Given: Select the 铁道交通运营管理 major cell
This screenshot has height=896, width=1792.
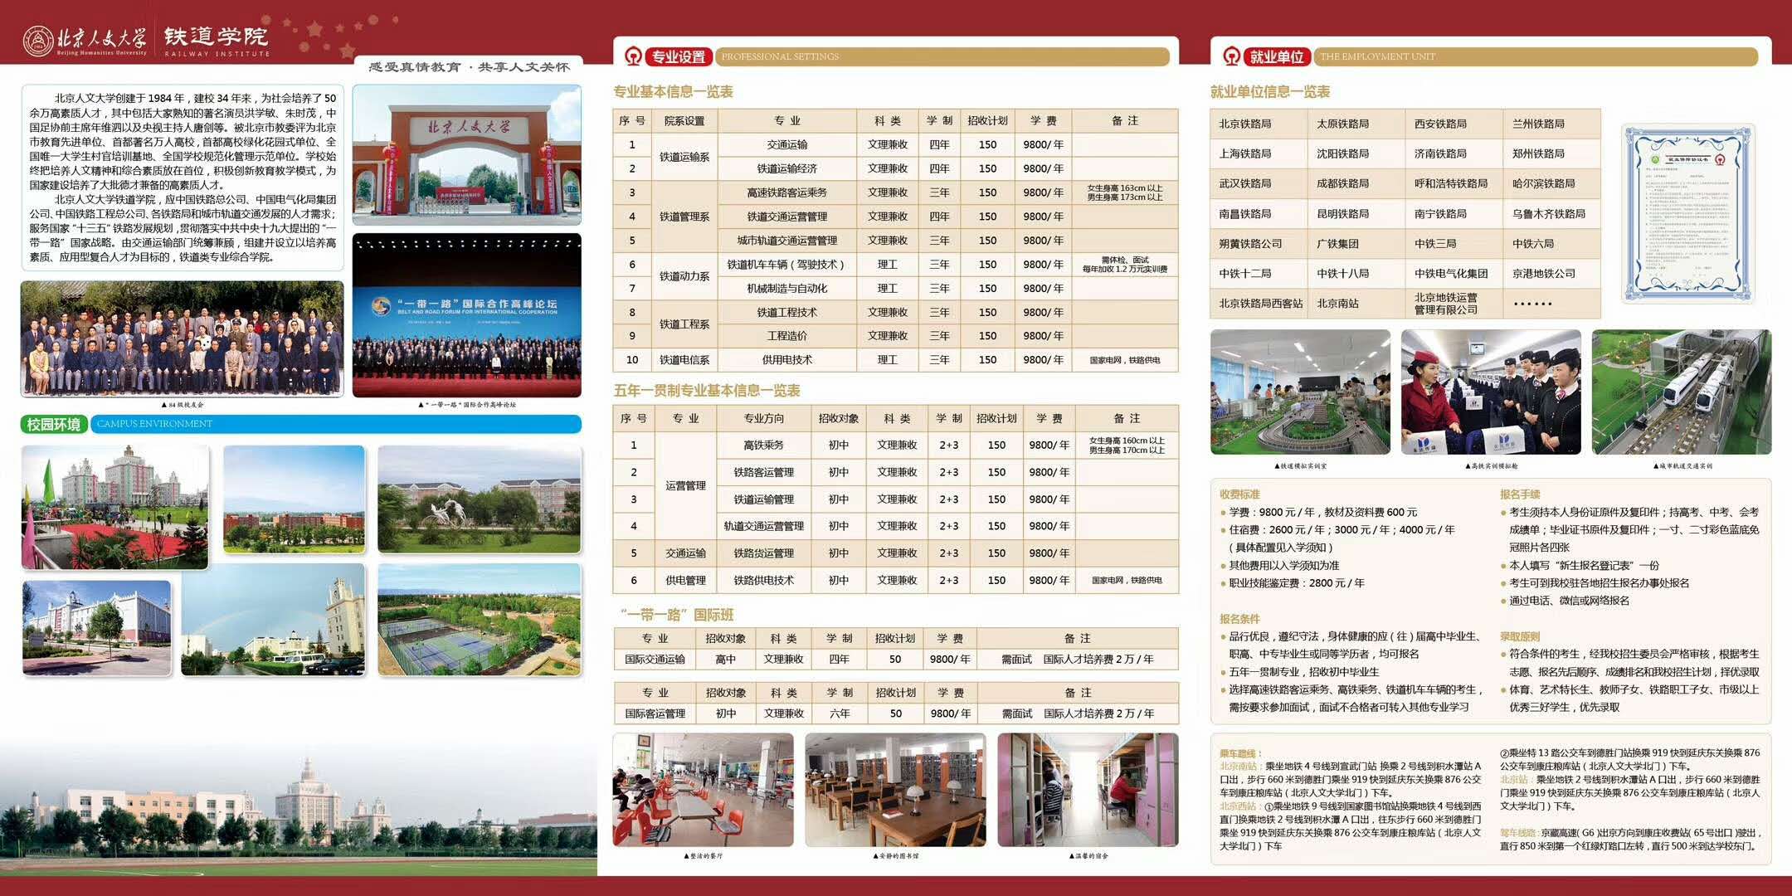Looking at the screenshot, I should [786, 217].
